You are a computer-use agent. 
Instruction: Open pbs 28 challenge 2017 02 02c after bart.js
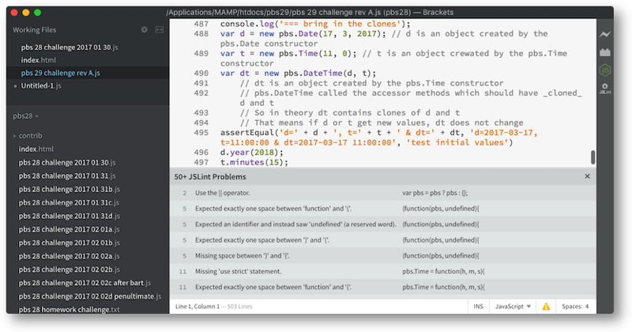(x=90, y=282)
